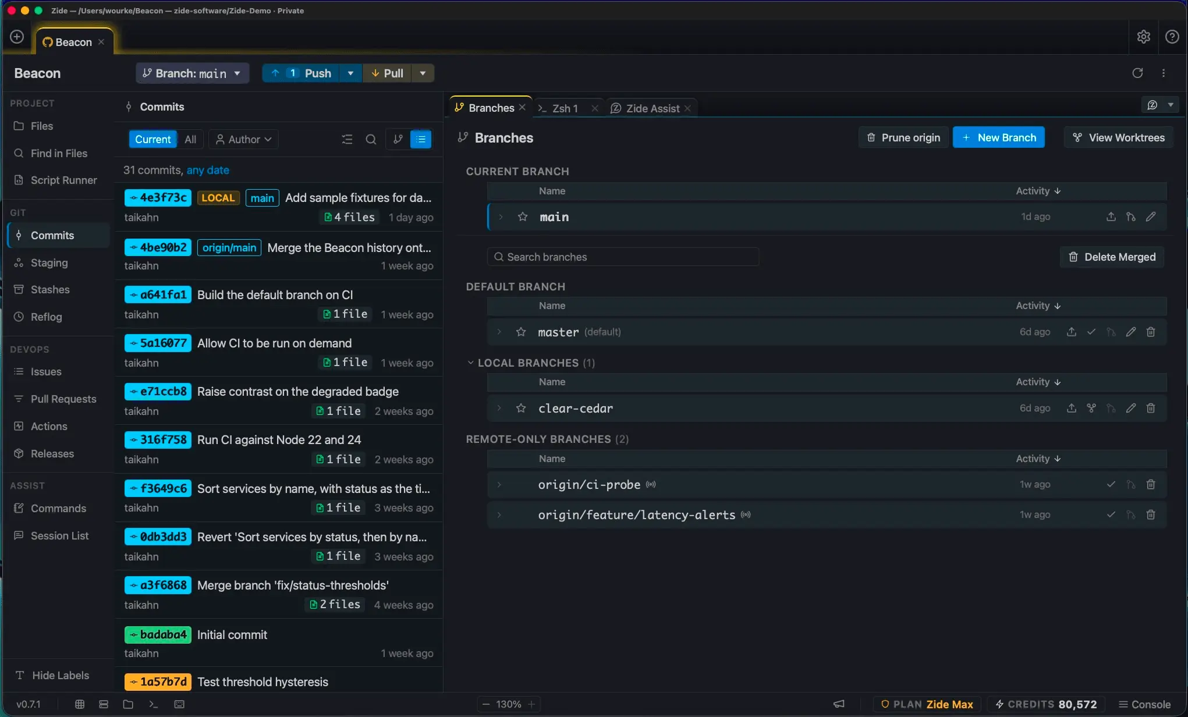Image resolution: width=1188 pixels, height=717 pixels.
Task: Open worktree icon on clear-cedar row
Action: 1091,408
